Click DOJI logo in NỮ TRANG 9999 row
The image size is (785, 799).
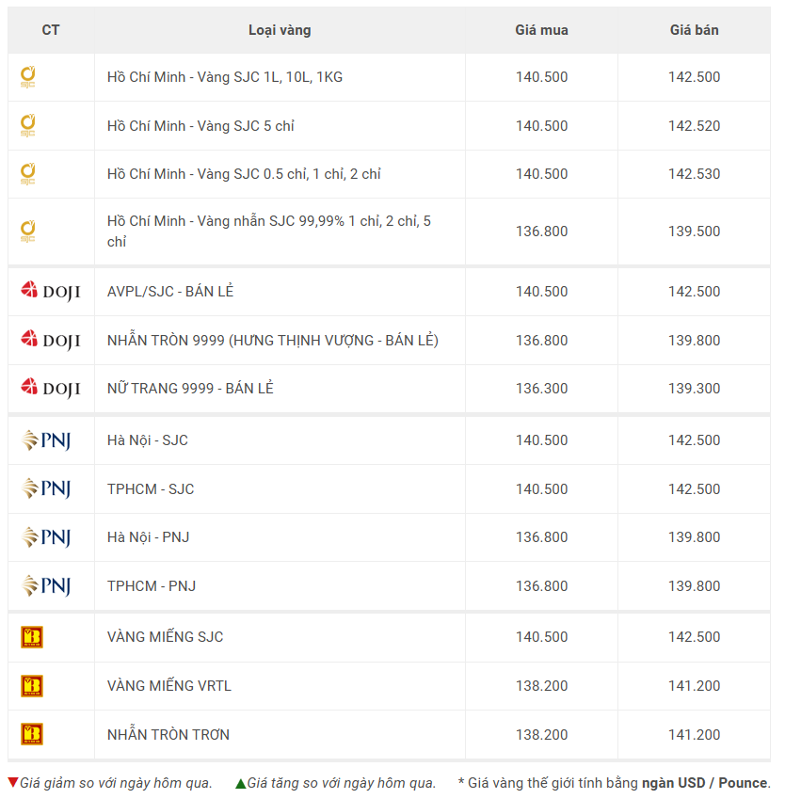[x=50, y=389]
